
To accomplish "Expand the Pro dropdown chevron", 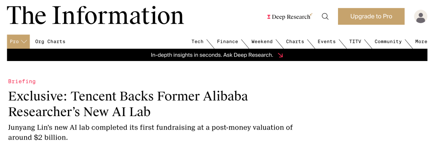I will click(x=24, y=42).
